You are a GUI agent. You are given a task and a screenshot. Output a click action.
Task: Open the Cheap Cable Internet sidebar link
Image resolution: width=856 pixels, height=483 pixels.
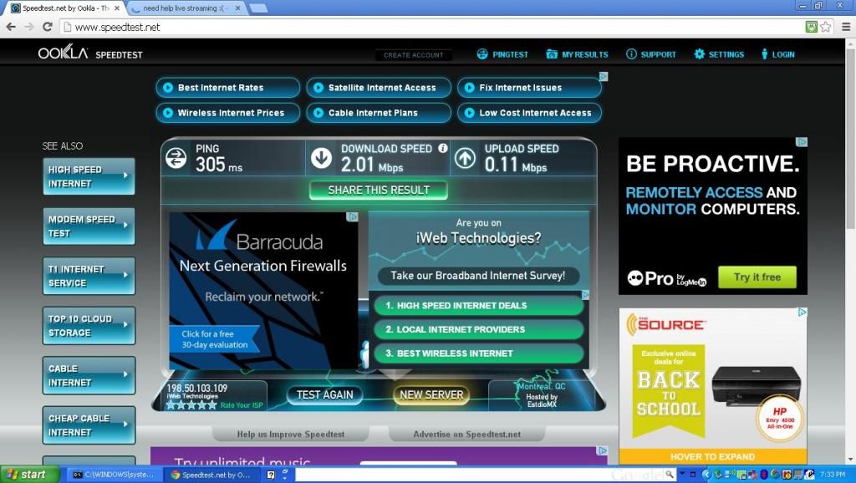point(89,425)
